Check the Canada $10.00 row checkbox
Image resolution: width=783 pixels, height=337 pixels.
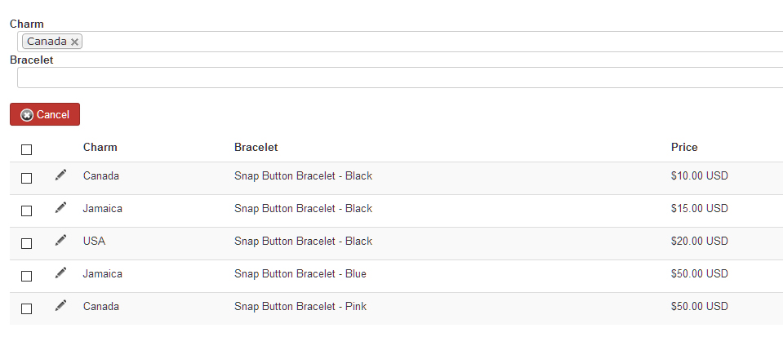click(x=26, y=178)
